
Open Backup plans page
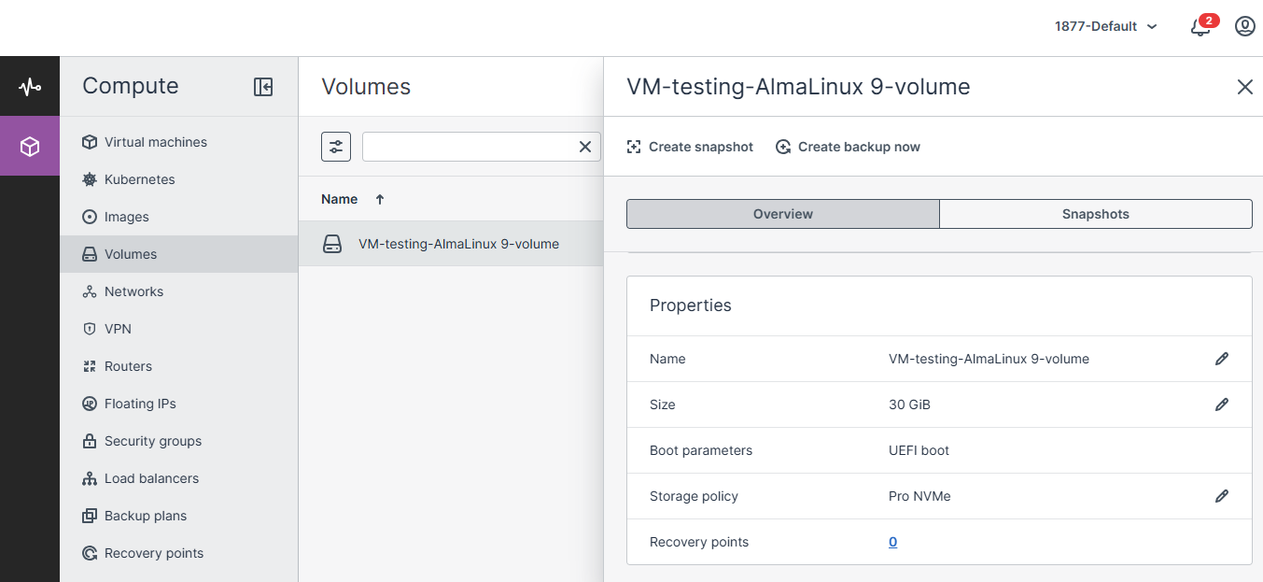click(x=179, y=516)
